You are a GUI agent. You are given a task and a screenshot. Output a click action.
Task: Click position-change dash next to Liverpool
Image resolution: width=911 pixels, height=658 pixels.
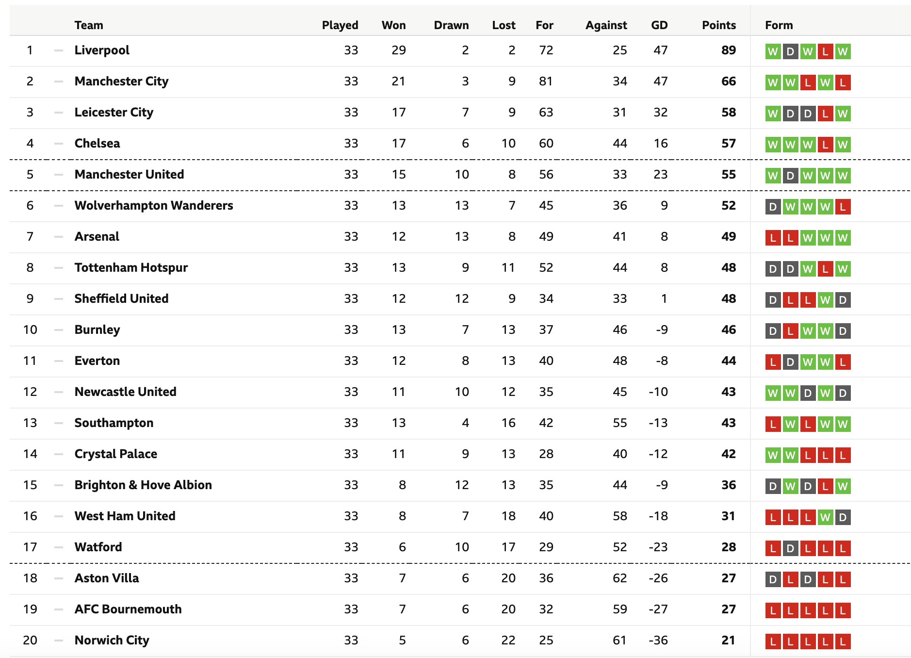tap(59, 50)
